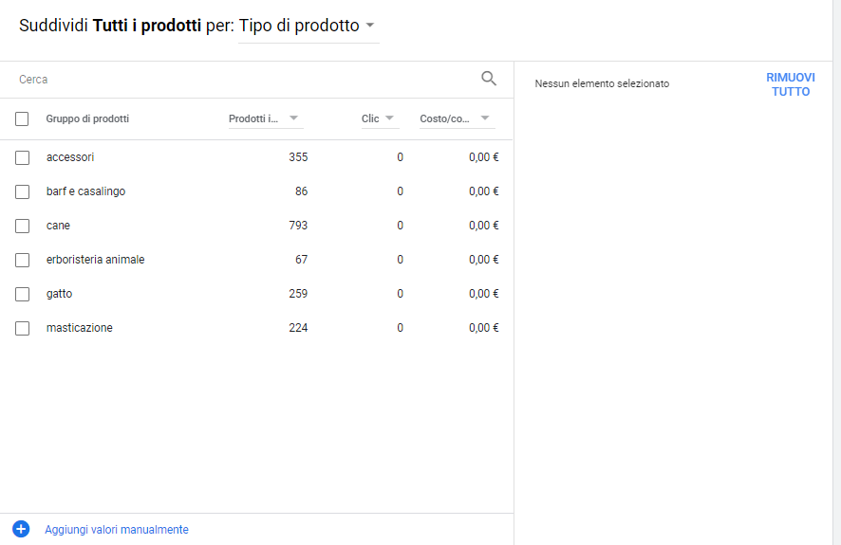Click the 67 products value
The image size is (841, 545).
302,260
